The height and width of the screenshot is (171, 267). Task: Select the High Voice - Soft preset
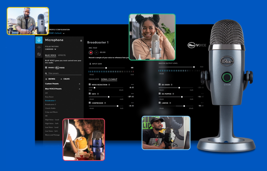52,123
